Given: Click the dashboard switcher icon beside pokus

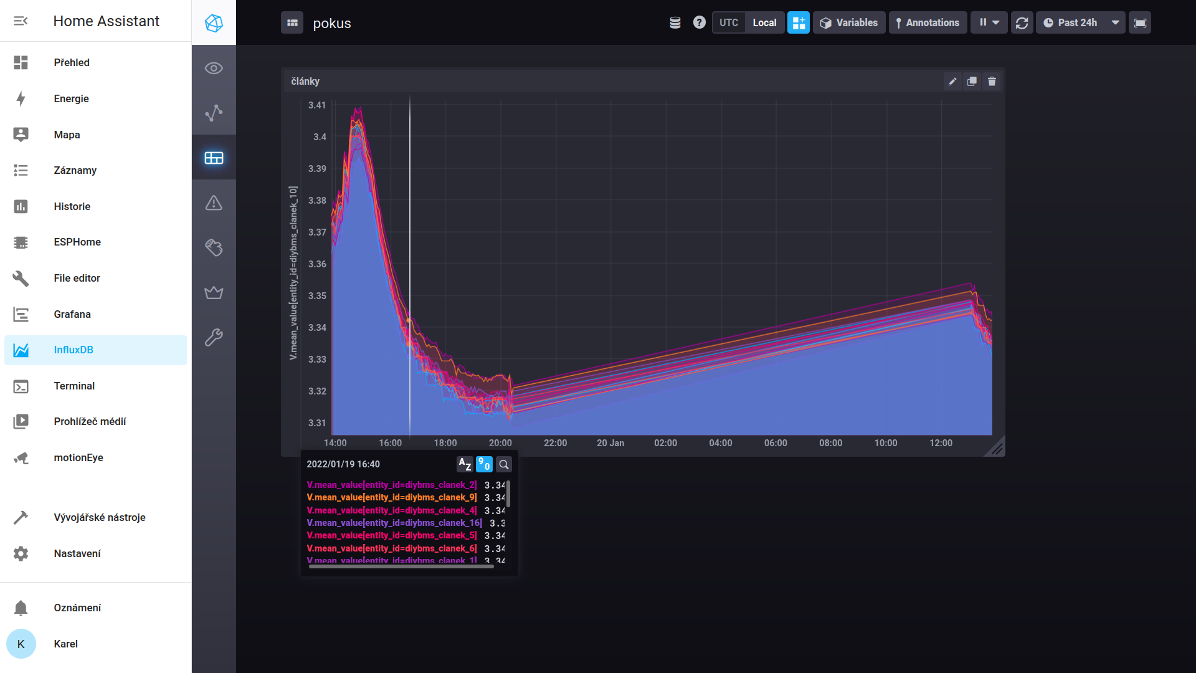Looking at the screenshot, I should click(x=292, y=23).
